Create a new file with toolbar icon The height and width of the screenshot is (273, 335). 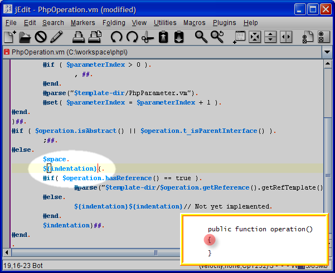10,37
